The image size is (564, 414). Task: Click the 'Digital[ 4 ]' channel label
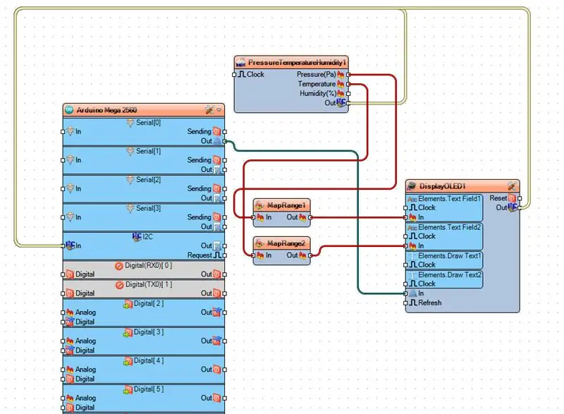tap(149, 361)
